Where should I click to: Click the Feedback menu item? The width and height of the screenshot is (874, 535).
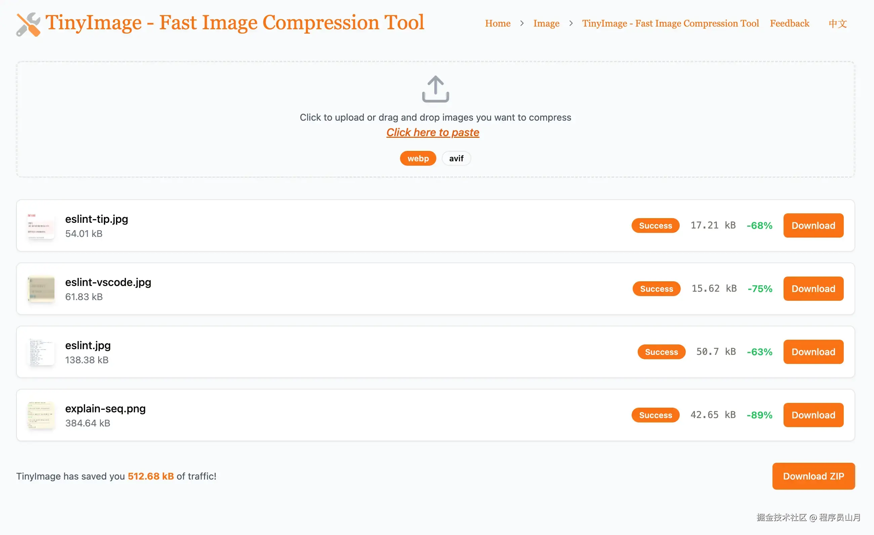pyautogui.click(x=790, y=24)
